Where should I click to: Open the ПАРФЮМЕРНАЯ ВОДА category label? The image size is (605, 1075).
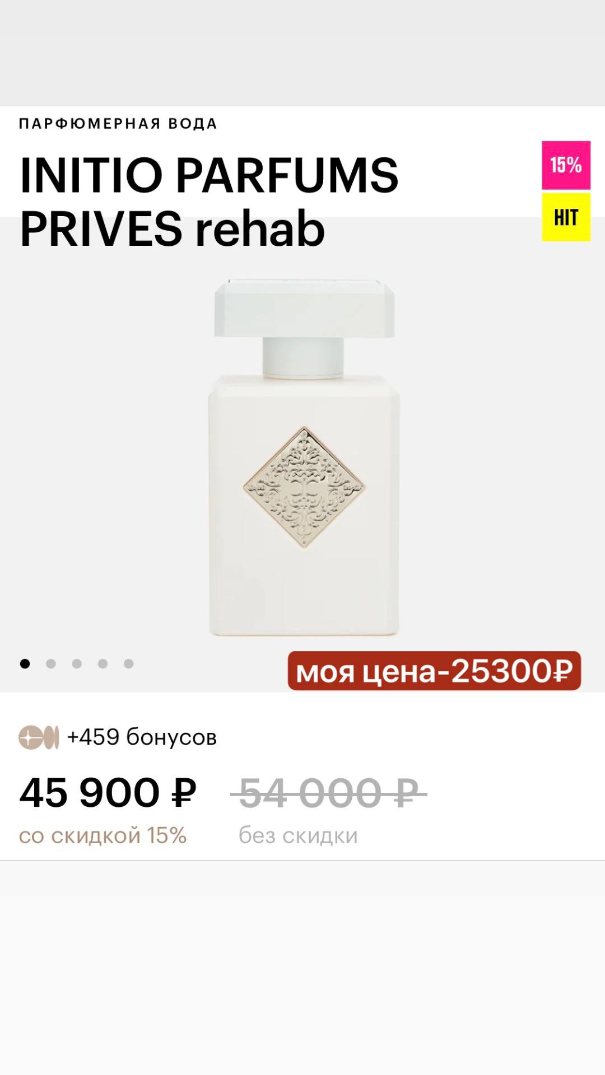point(118,124)
